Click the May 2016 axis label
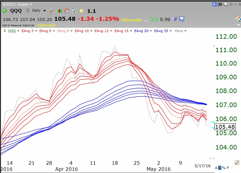Viewport: 241px width, 173px height. (x=159, y=169)
